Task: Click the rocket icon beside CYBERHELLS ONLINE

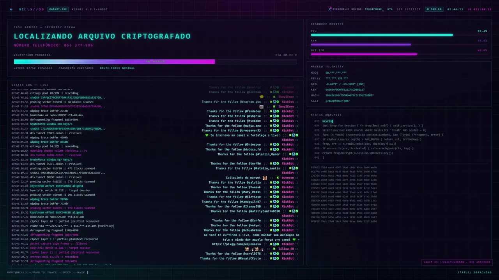Action: pyautogui.click(x=330, y=9)
